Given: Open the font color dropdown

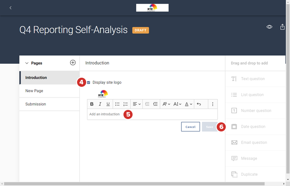Looking at the screenshot, I should (188, 104).
